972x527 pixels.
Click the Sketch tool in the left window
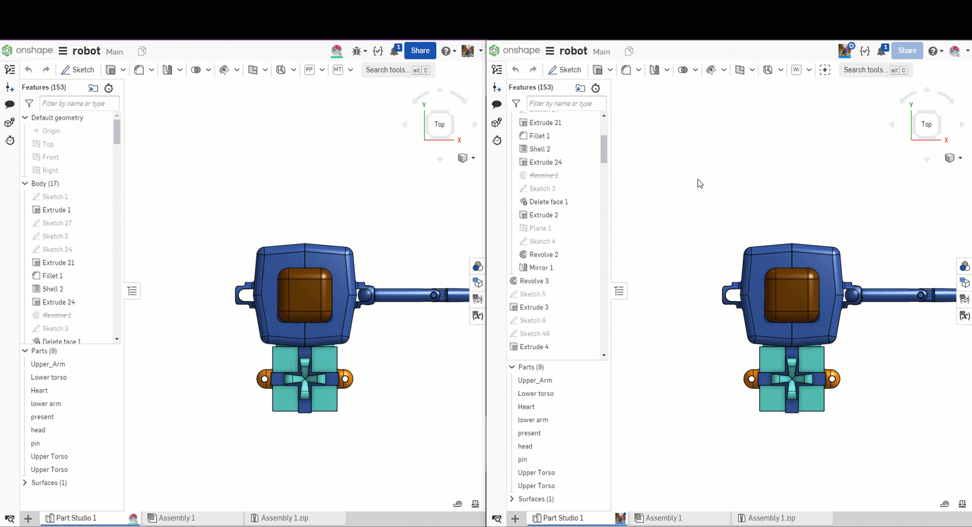[x=78, y=70]
